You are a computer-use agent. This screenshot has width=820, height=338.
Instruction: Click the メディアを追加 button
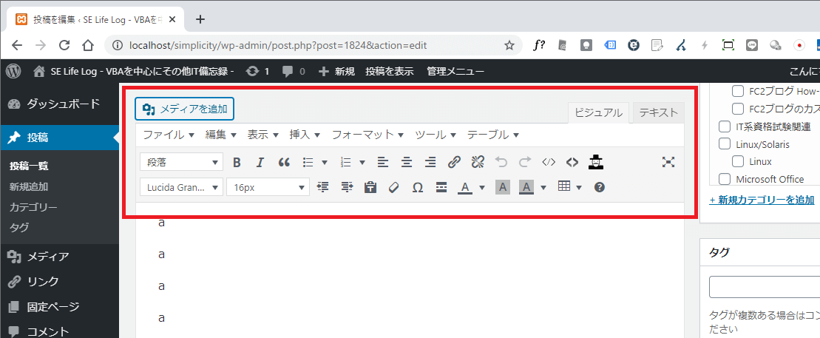click(184, 109)
